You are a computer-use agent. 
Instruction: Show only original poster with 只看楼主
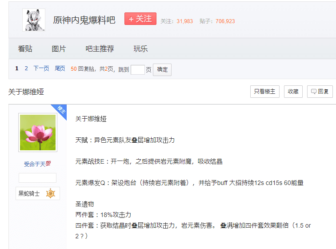(265, 92)
